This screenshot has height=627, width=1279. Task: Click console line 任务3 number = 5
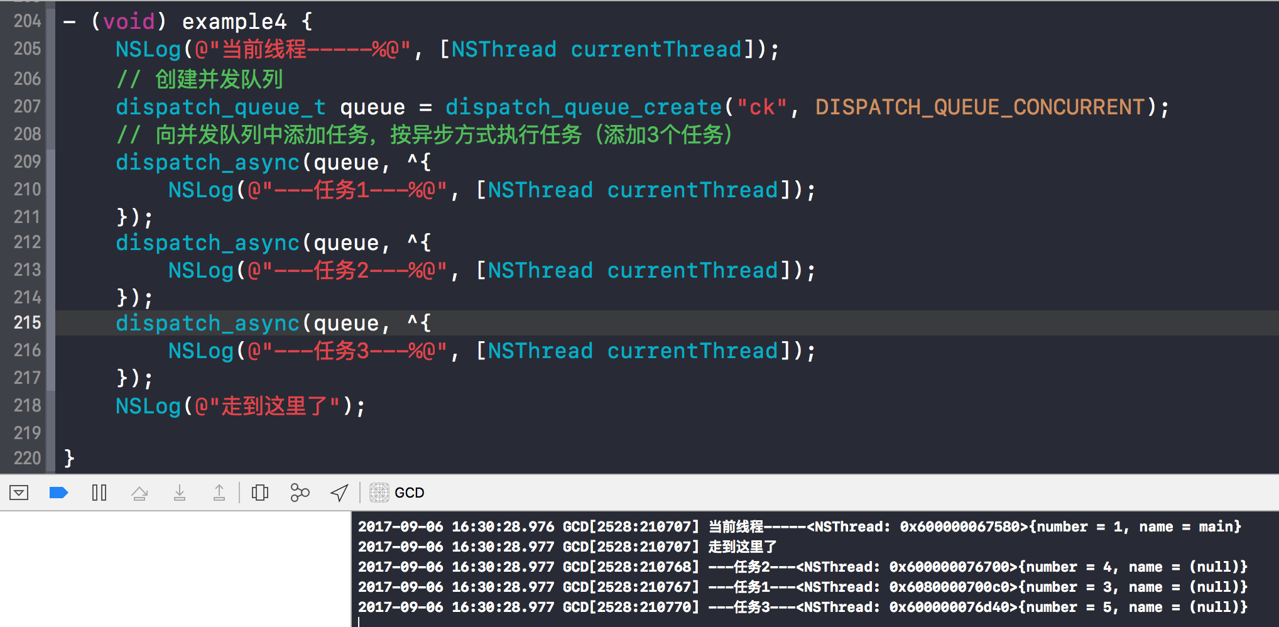click(x=803, y=607)
